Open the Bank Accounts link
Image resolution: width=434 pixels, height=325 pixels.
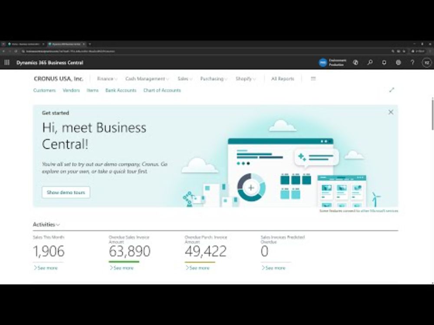(x=121, y=91)
